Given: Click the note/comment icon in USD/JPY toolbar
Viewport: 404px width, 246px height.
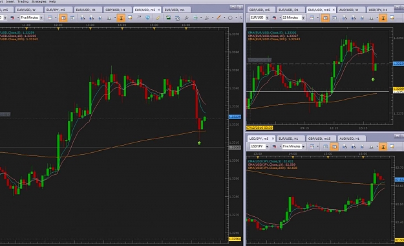Looking at the screenshot, I should pos(392,146).
